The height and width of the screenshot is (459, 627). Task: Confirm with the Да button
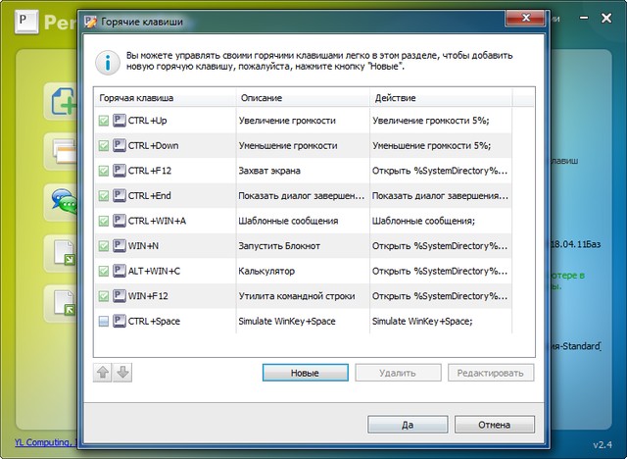408,425
